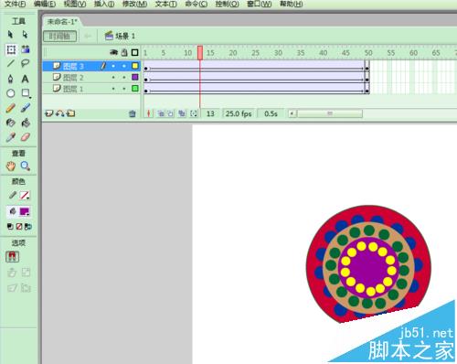Select the Free Transform tool

(x=11, y=49)
